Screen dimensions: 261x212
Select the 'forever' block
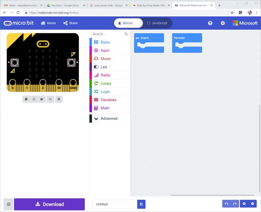[x=187, y=38]
